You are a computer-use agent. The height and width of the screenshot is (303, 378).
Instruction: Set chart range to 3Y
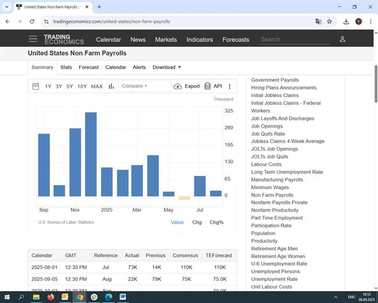(59, 86)
